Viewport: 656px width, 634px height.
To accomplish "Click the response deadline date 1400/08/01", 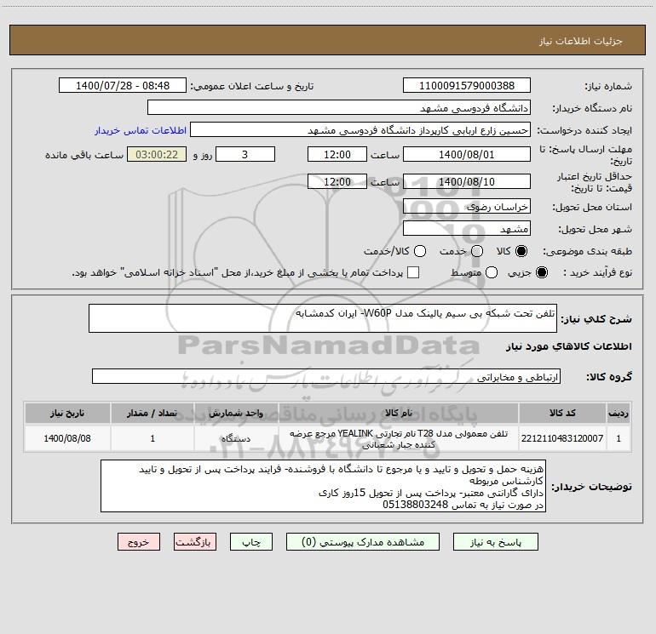I will [467, 155].
